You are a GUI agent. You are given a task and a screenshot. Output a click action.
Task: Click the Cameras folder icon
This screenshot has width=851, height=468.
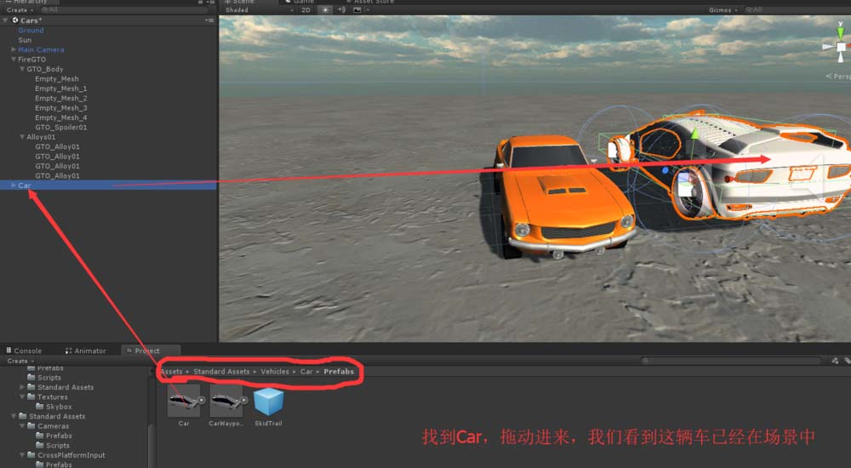coord(31,426)
